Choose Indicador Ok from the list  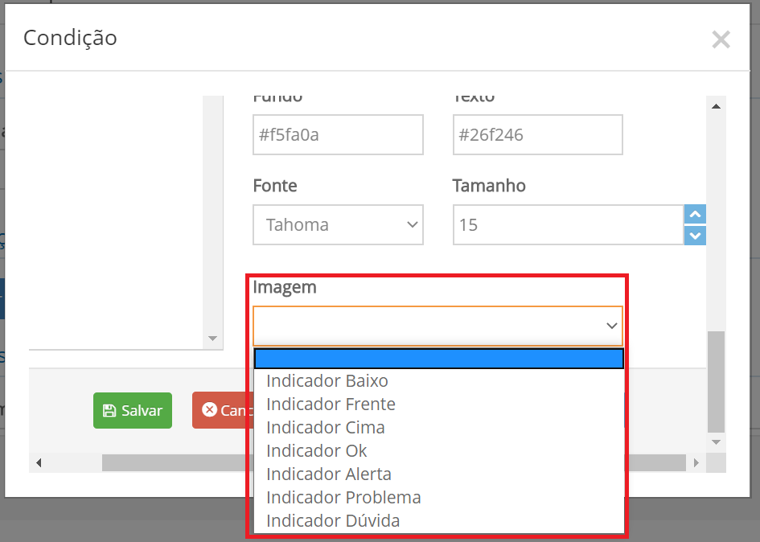click(x=438, y=451)
